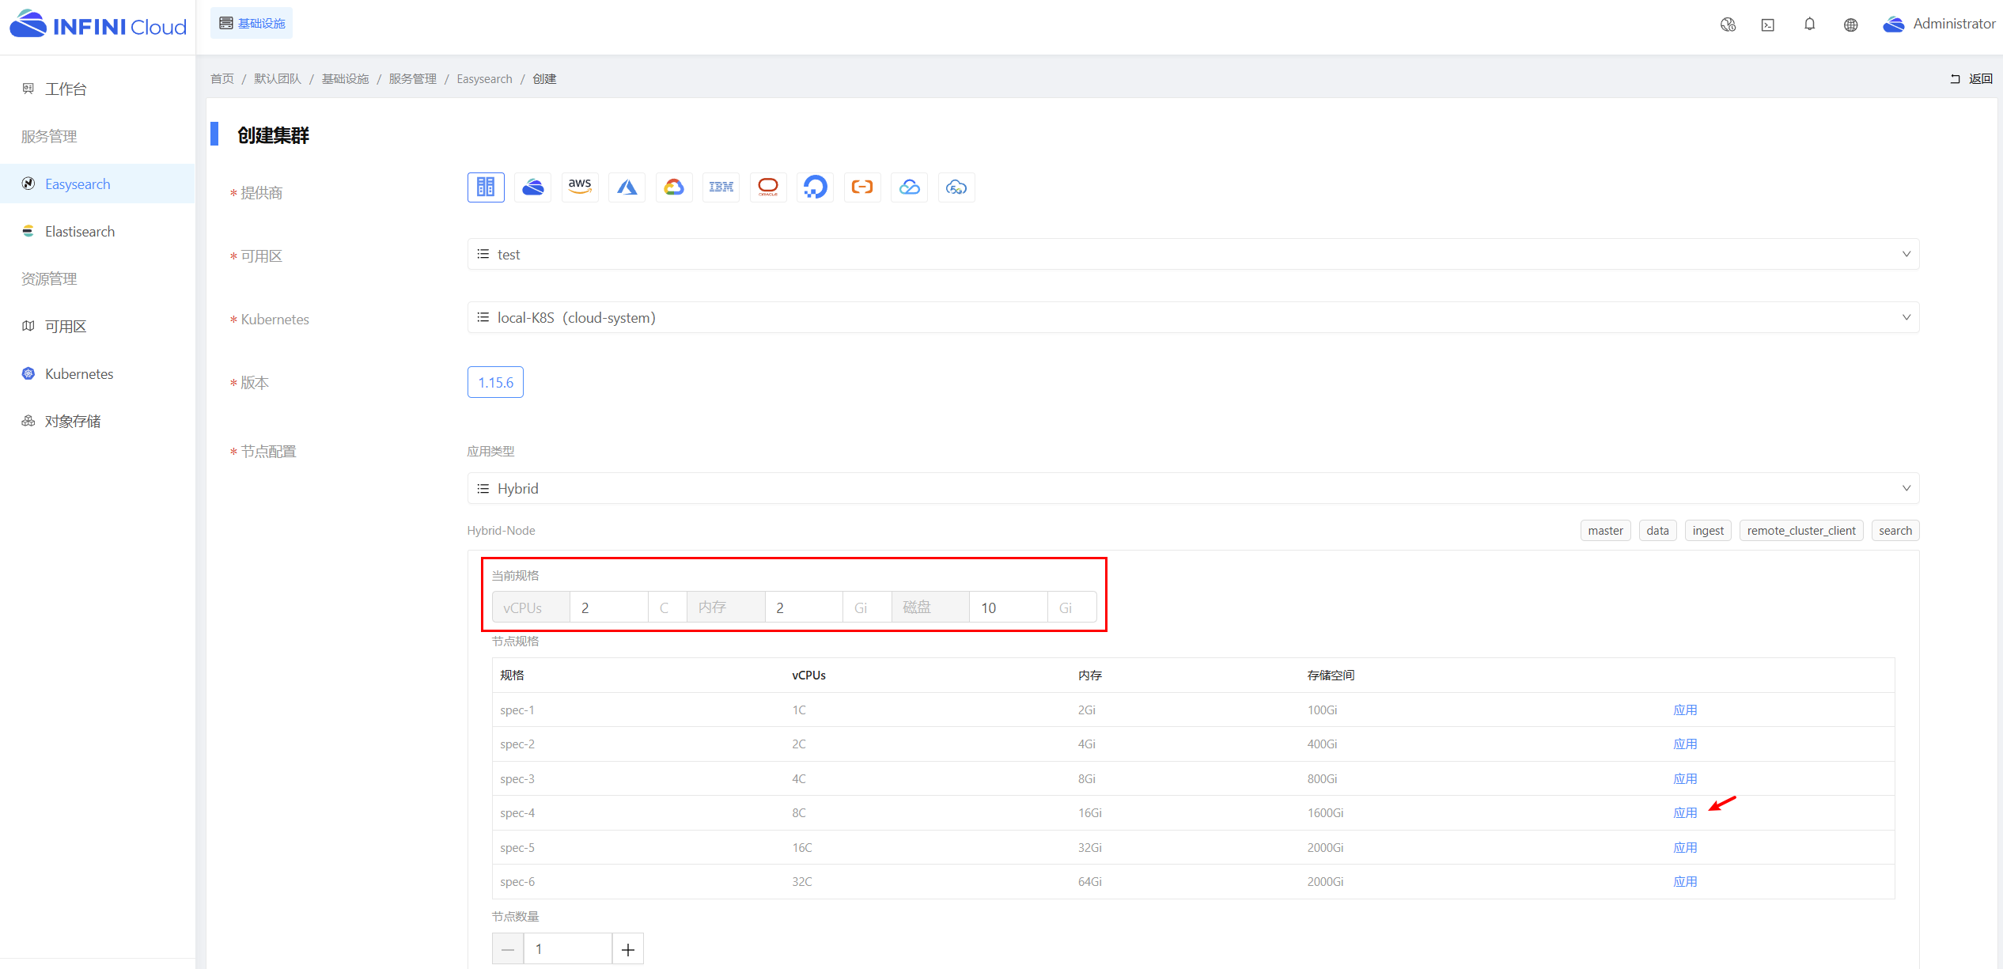Screen dimensions: 2003x969
Task: Click the language globe icon
Action: pyautogui.click(x=1850, y=25)
